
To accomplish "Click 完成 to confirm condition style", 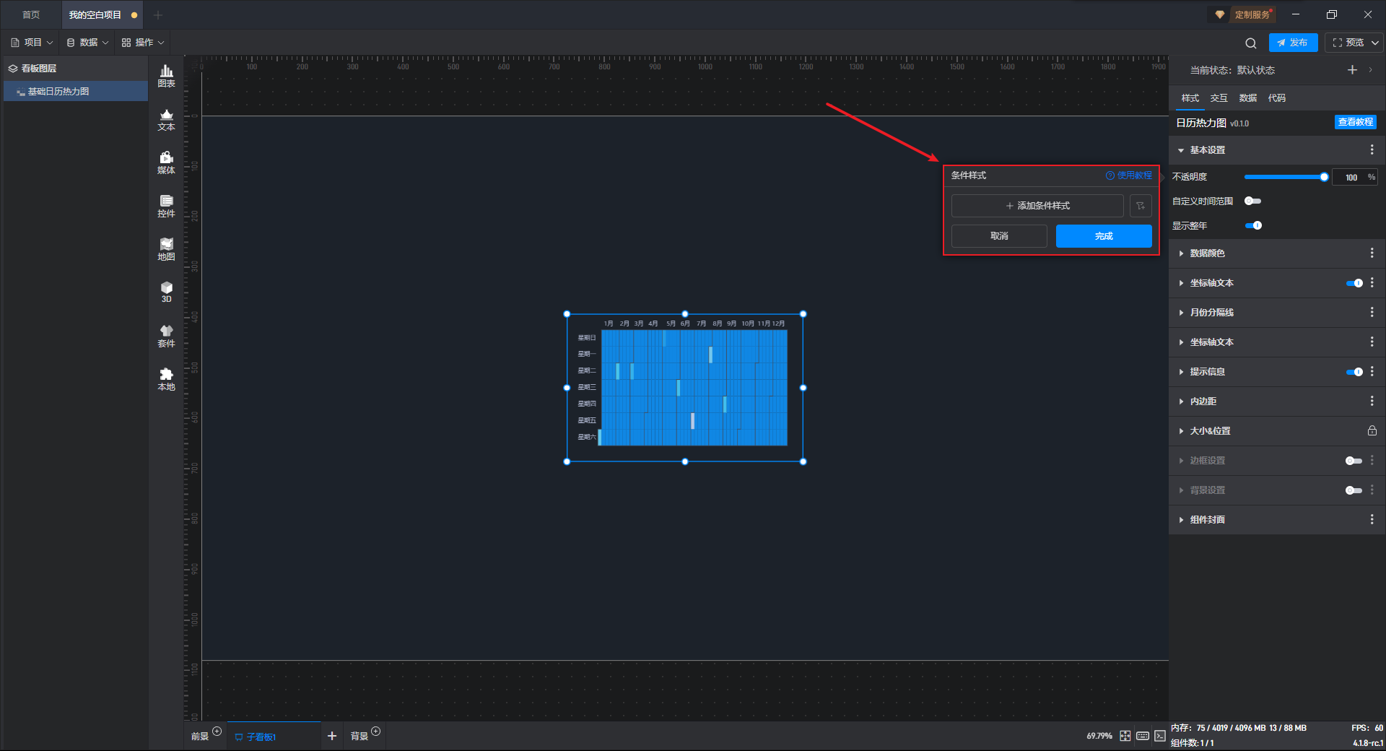I will pyautogui.click(x=1104, y=236).
